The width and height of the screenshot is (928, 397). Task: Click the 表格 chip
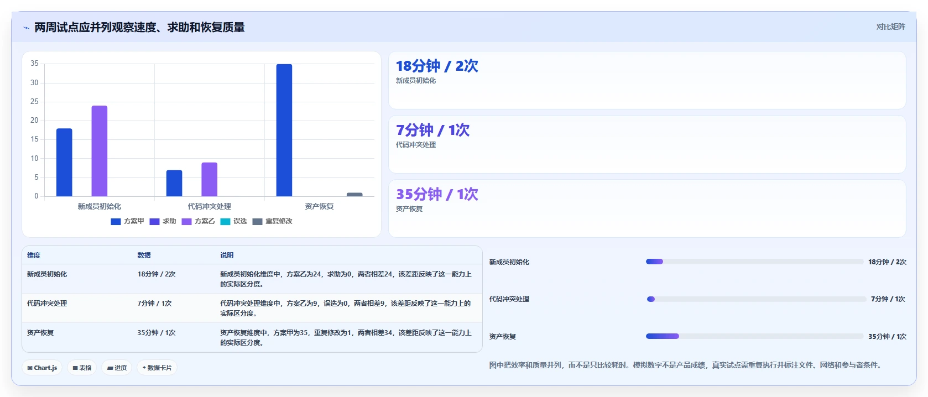[x=82, y=368]
